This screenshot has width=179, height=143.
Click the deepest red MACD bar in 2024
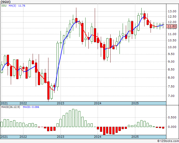click(104, 131)
